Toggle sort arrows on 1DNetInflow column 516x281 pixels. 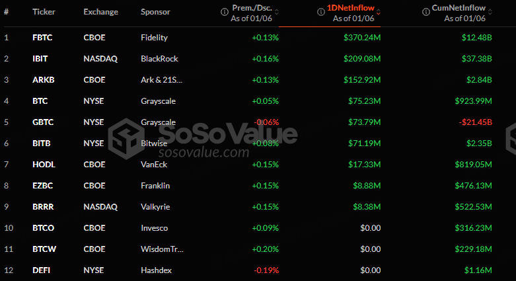pos(379,12)
